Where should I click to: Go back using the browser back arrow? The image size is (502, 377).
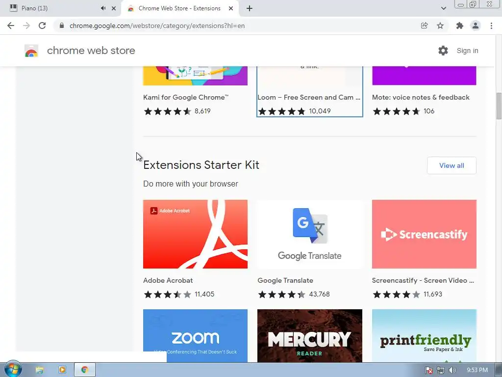coord(11,26)
